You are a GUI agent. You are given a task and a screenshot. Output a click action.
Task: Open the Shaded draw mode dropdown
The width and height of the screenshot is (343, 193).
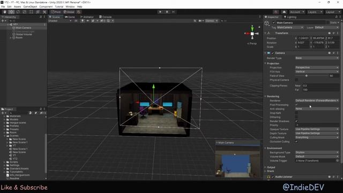pyautogui.click(x=60, y=21)
